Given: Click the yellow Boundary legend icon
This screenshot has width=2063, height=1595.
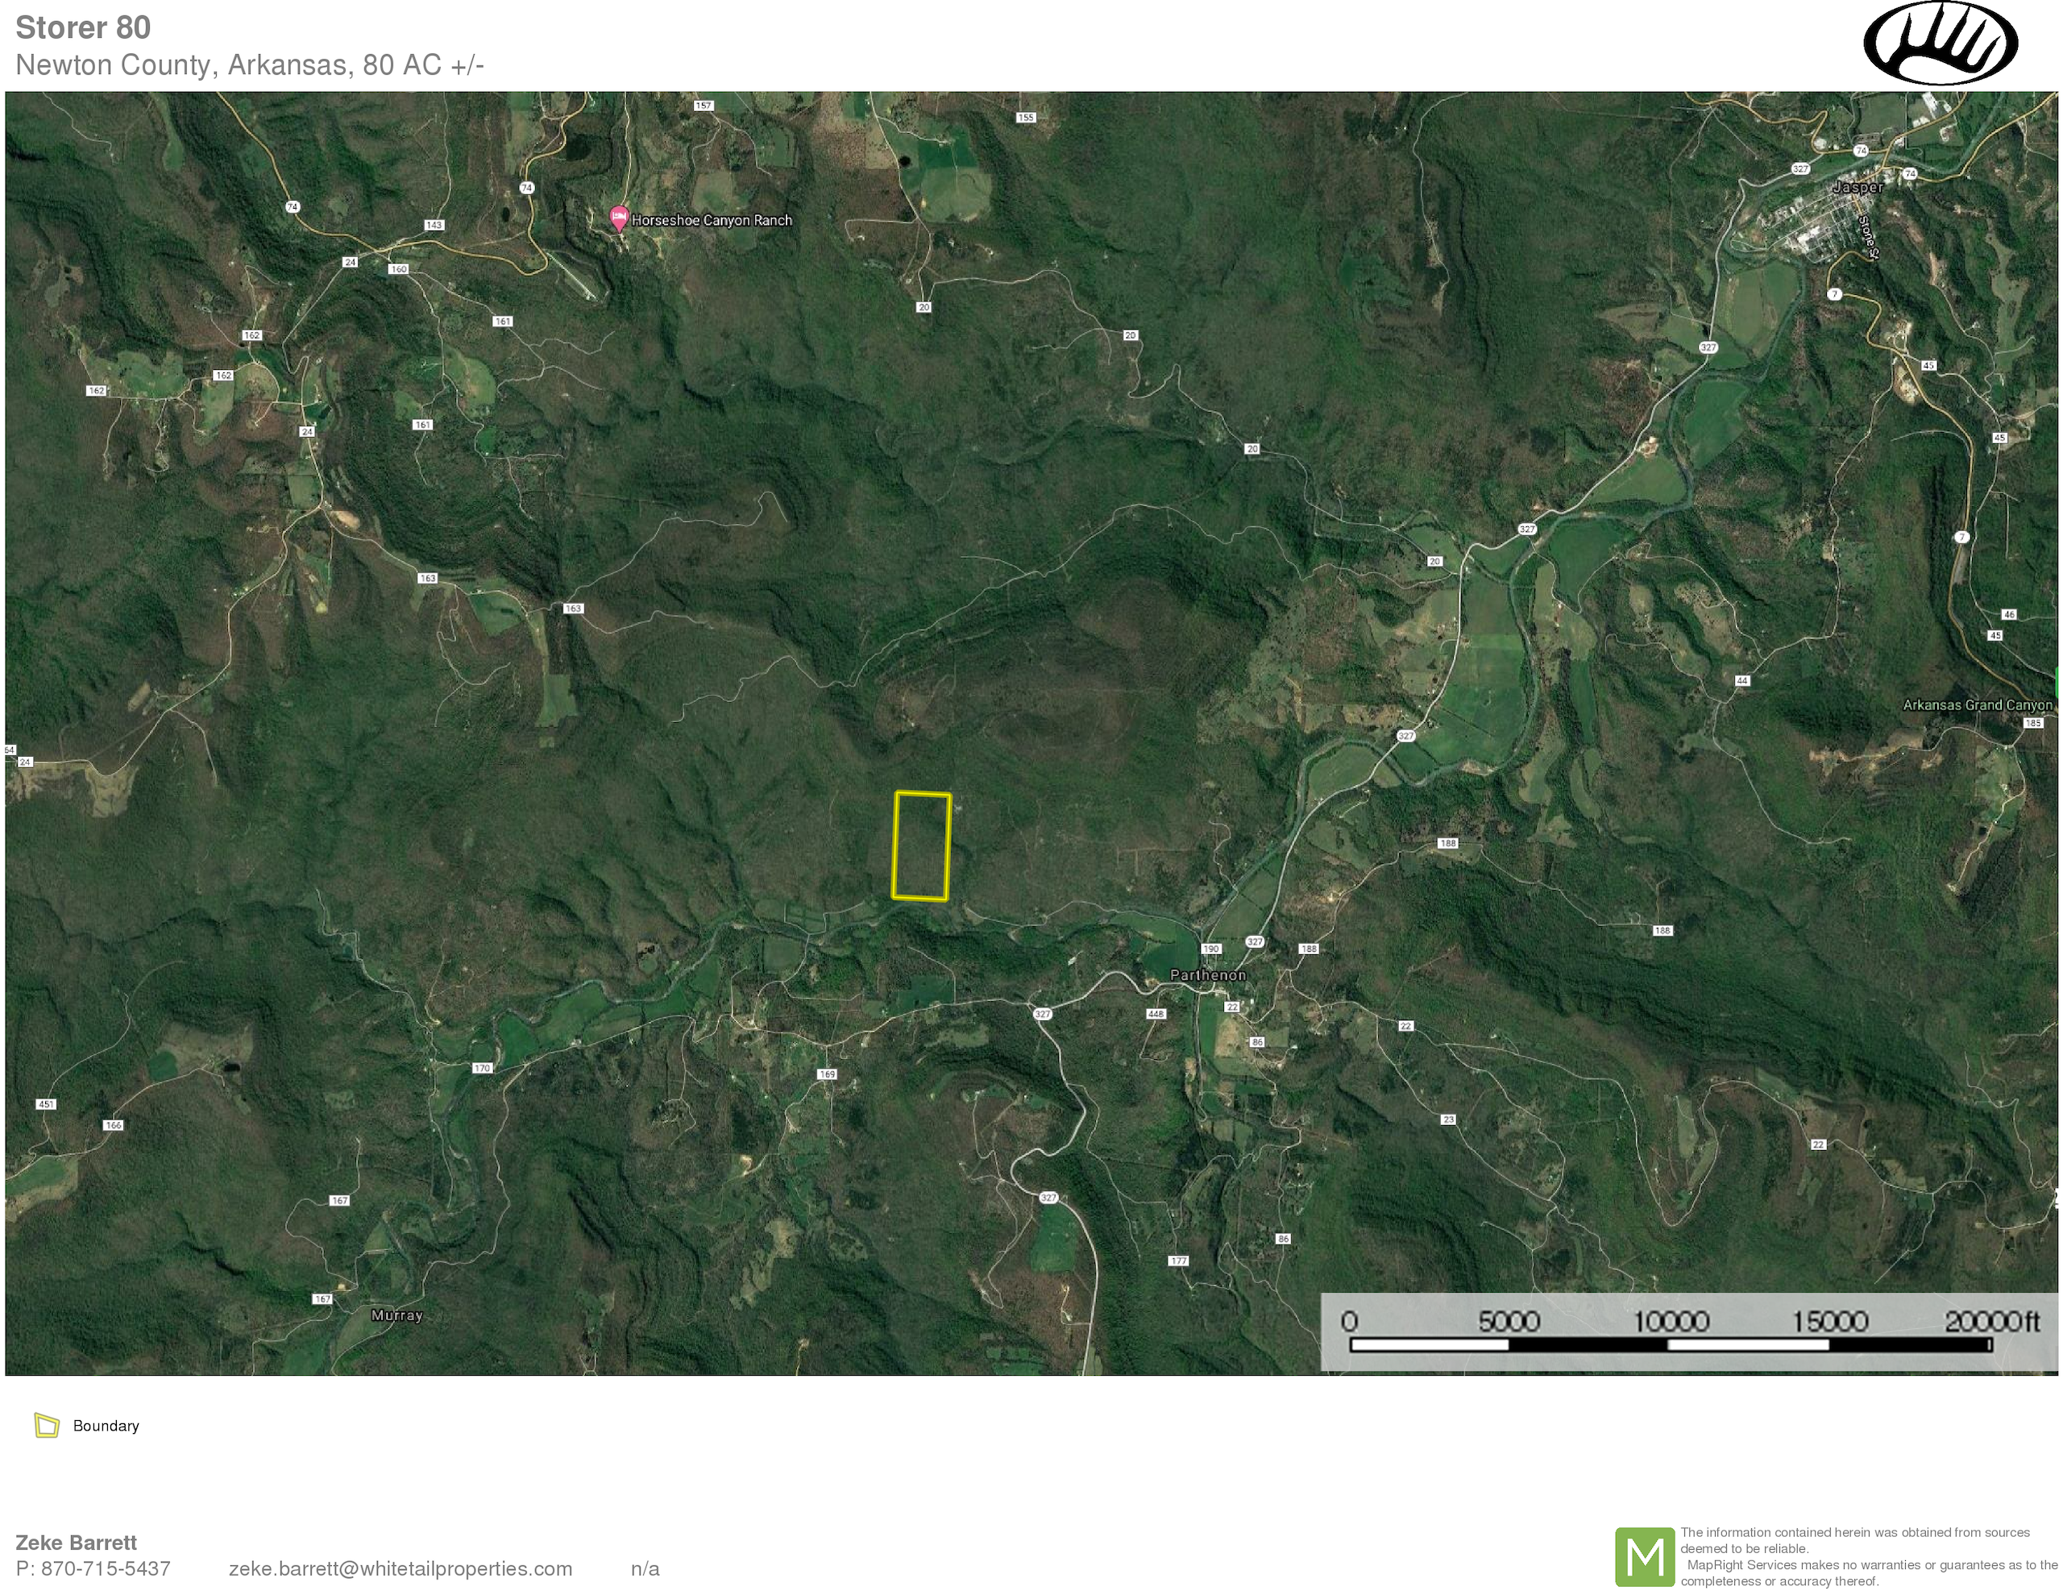Looking at the screenshot, I should 46,1425.
